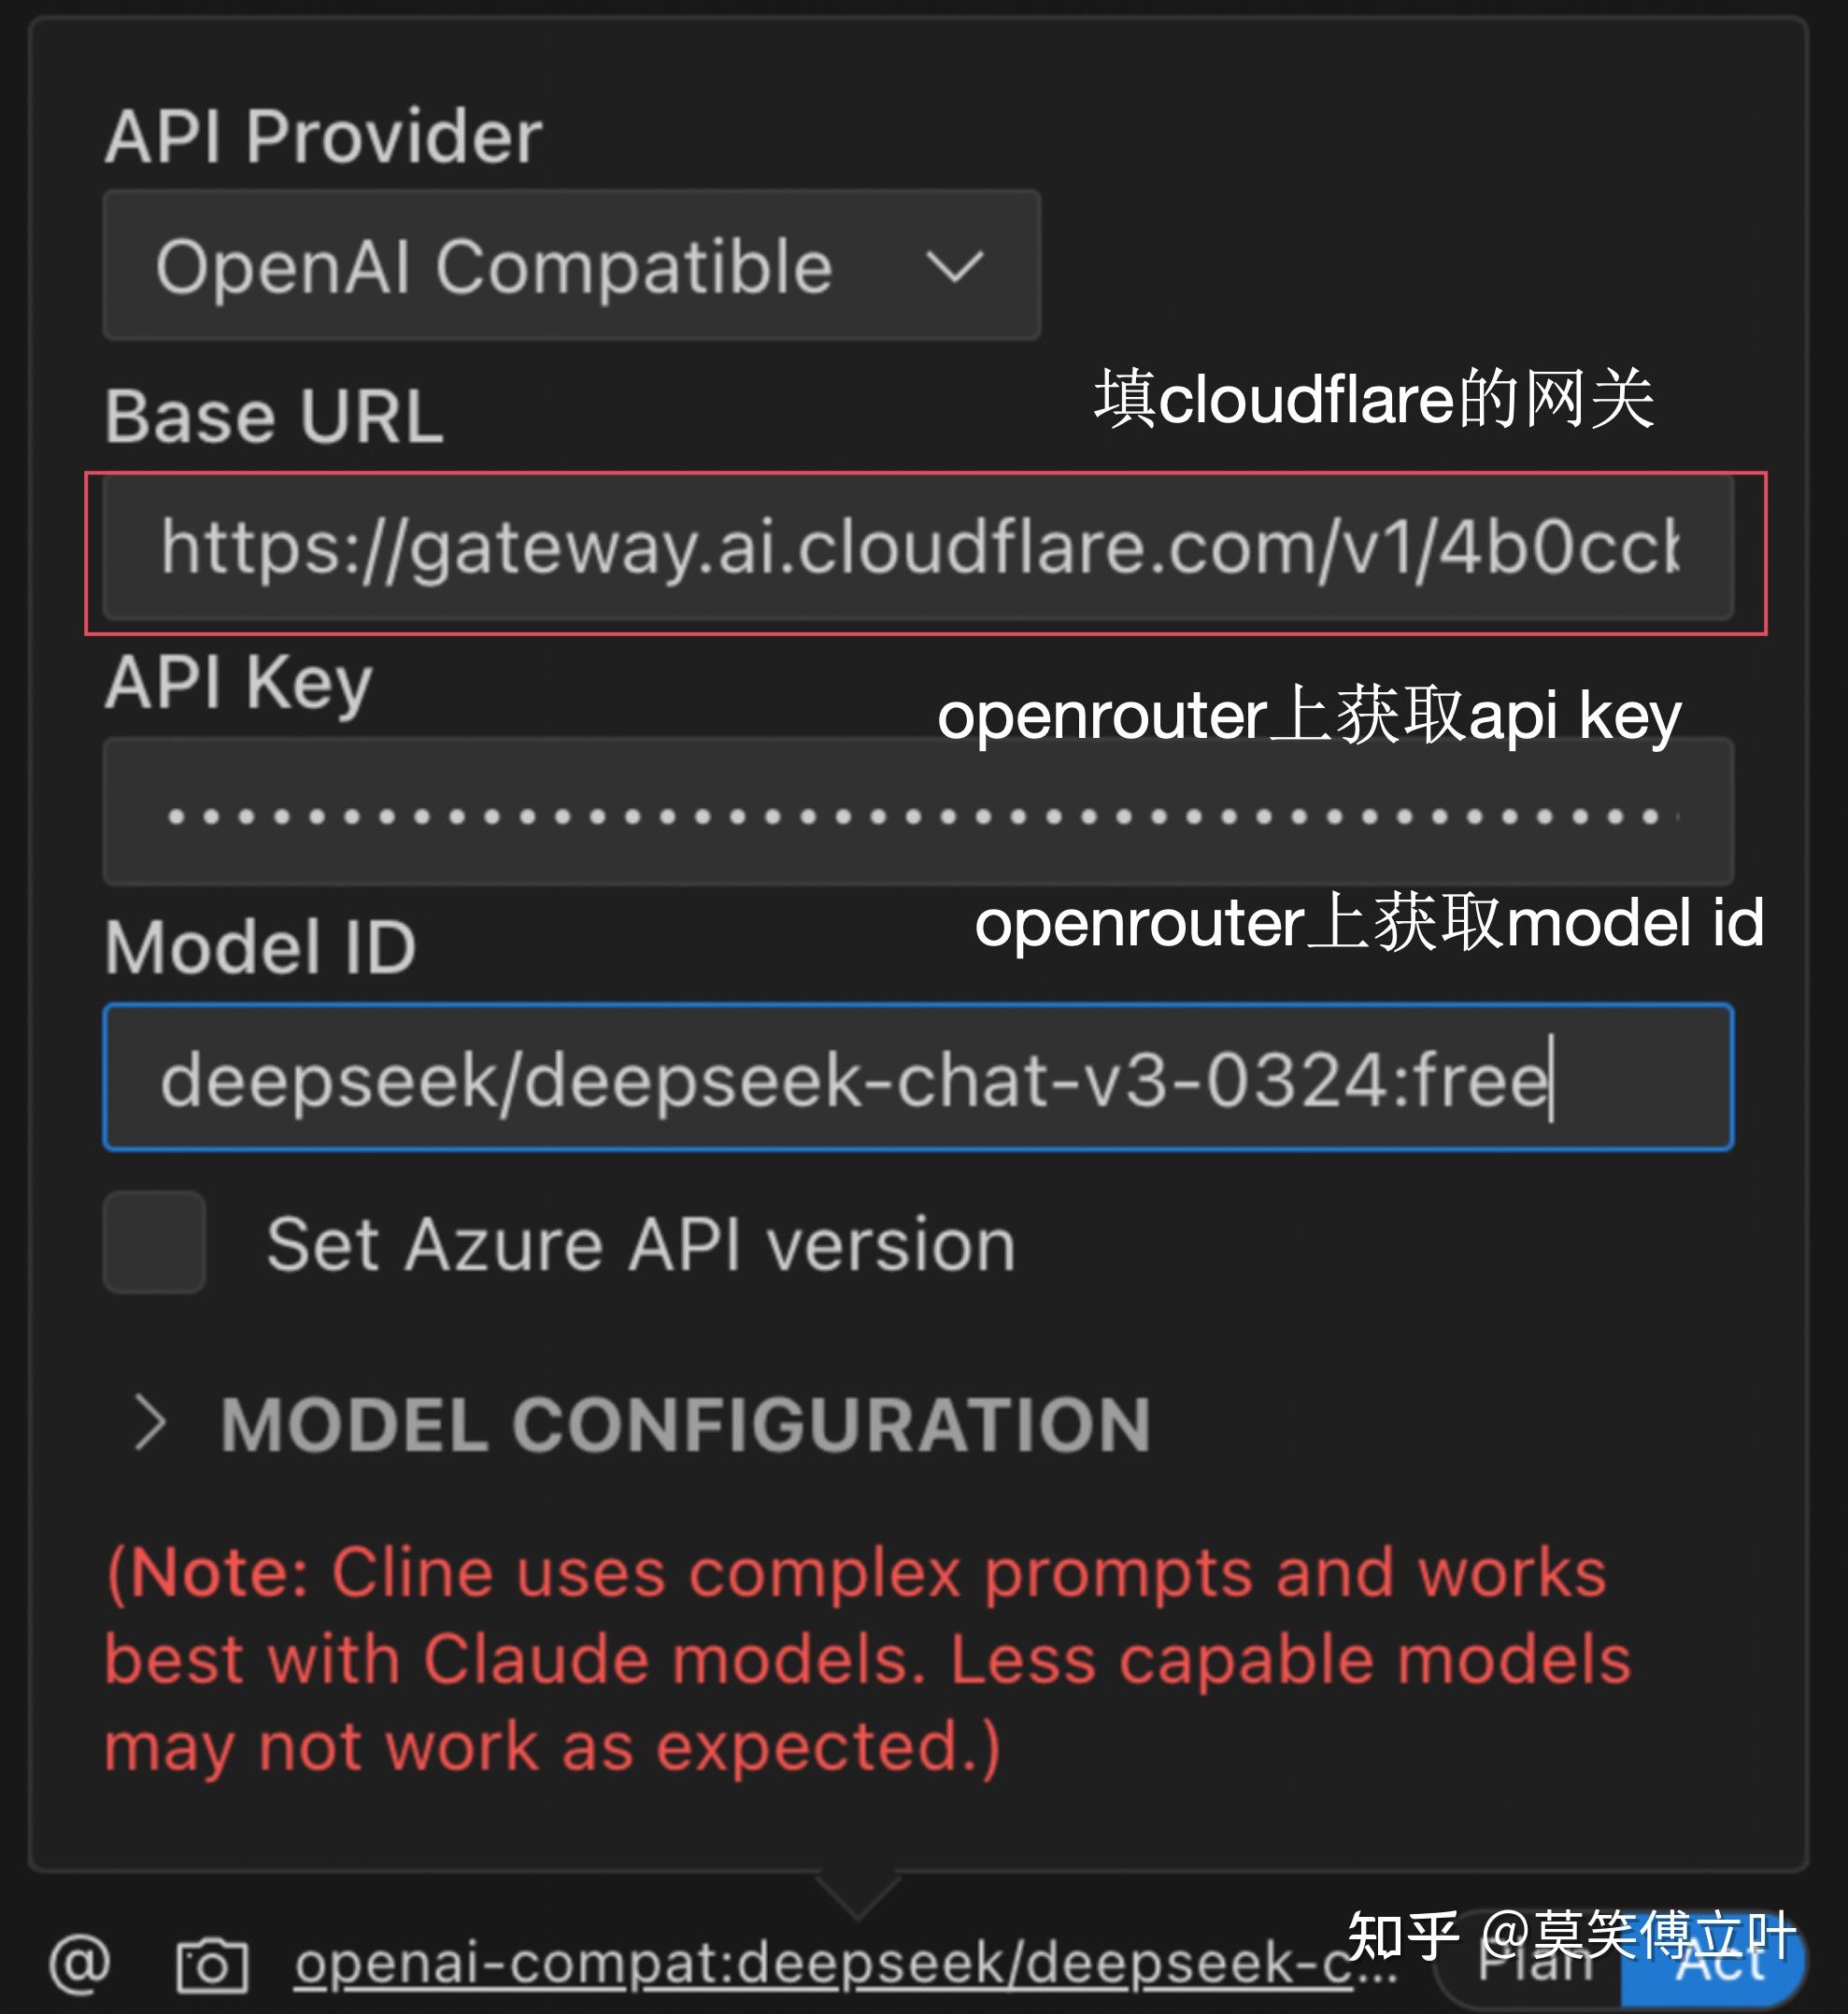Click the Base URL heading label

click(x=274, y=415)
